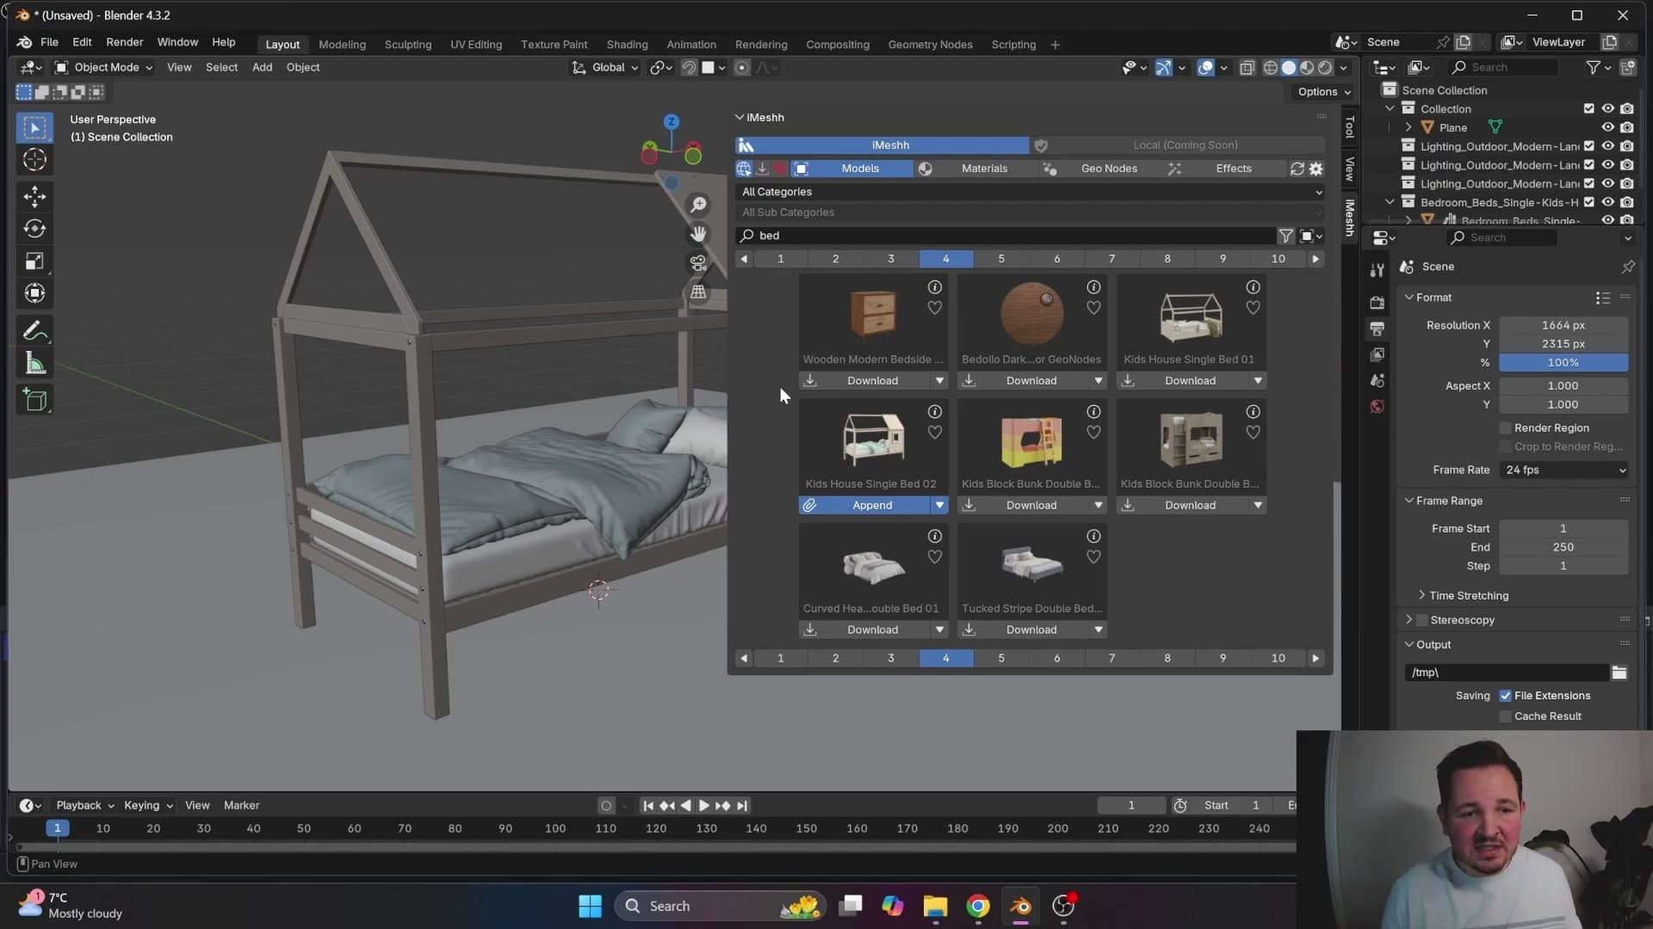This screenshot has height=929, width=1653.
Task: Open the World properties tab icon
Action: pos(1377,406)
